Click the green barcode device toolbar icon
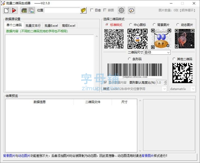Image resolution: width=200 pixels, height=163 pixels. (x=24, y=10)
